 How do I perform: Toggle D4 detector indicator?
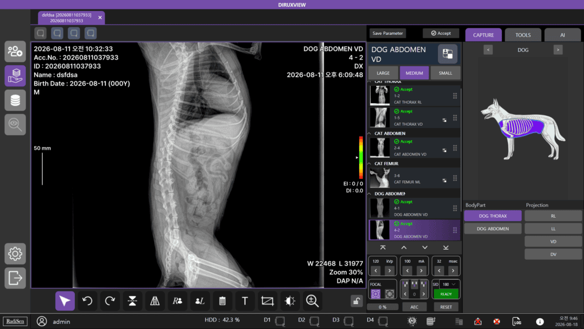click(x=383, y=321)
